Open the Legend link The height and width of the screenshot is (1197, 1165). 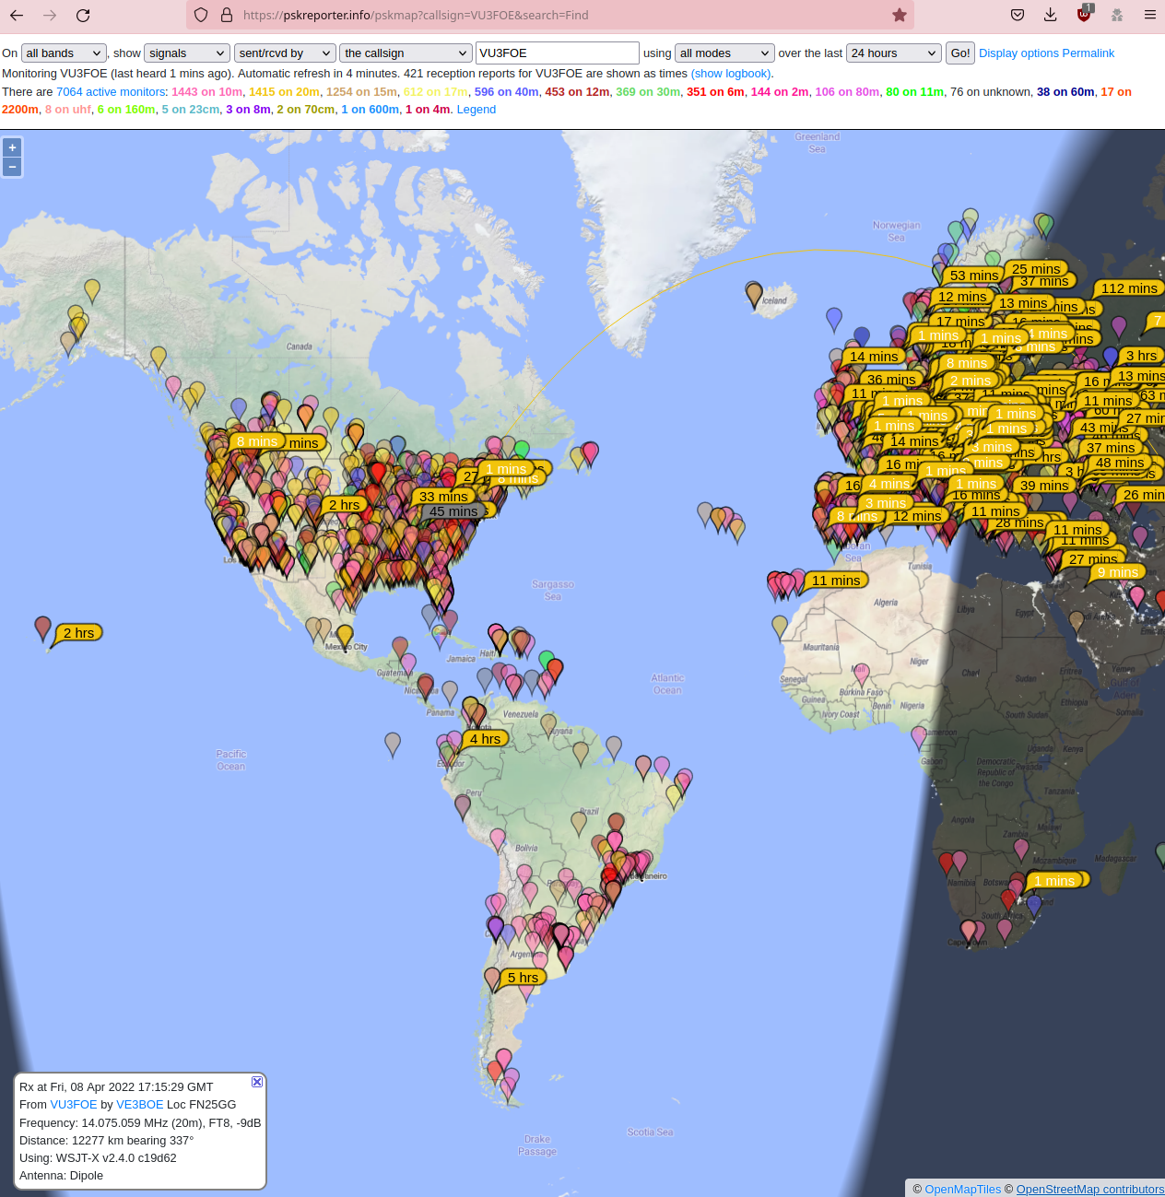[477, 110]
